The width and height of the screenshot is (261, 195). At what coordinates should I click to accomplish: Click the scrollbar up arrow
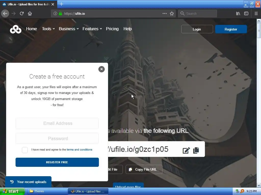pos(259,21)
